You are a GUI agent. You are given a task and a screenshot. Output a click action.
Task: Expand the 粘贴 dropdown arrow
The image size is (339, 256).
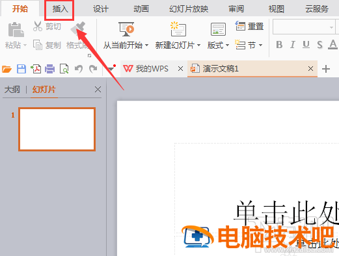tap(25, 45)
